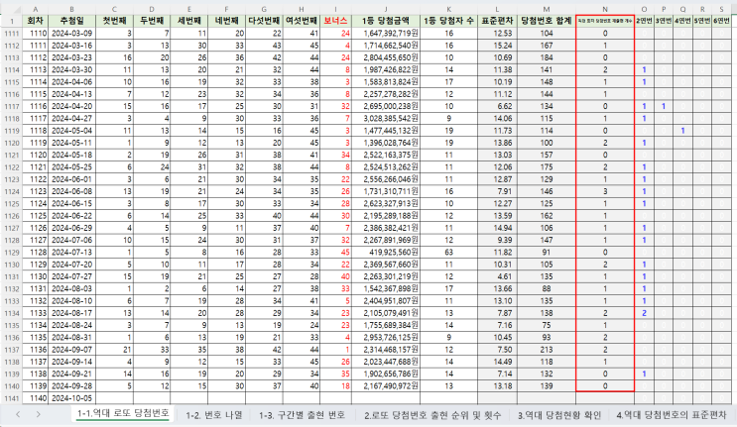Viewport: 737px width, 427px height.
Task: Select the sum cell '184'
Action: pyautogui.click(x=547, y=57)
